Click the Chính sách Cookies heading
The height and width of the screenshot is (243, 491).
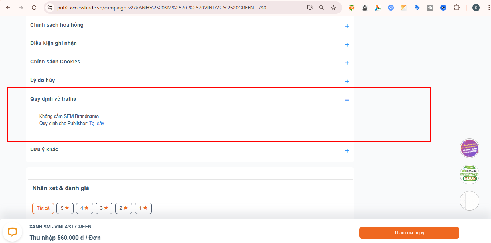(55, 62)
